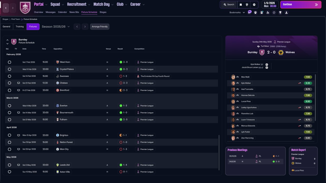This screenshot has width=326, height=183.
Task: Expand the Portal menu chevron
Action: point(46,5)
